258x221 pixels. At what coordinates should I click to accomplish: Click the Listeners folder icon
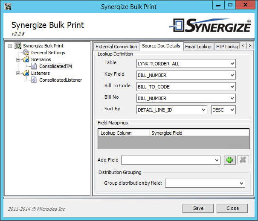coord(26,73)
